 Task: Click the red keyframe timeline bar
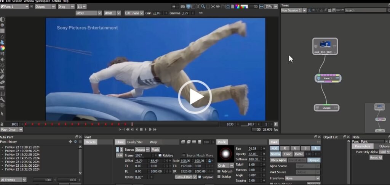(x=121, y=124)
